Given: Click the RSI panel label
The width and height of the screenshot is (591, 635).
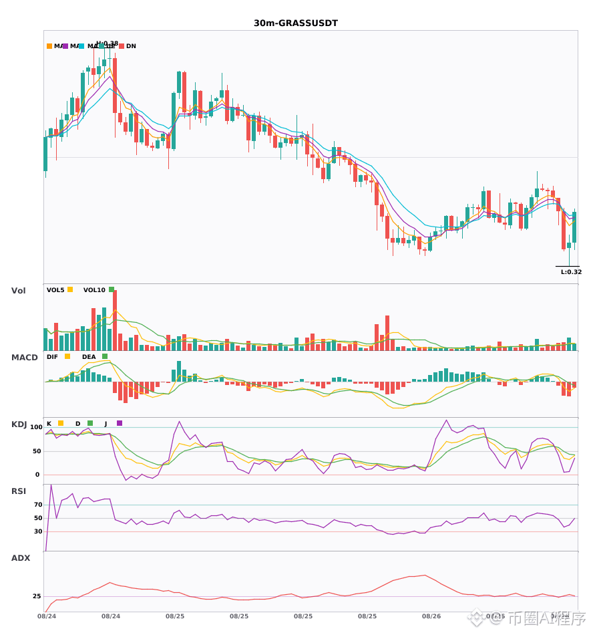Looking at the screenshot, I should click(x=19, y=491).
